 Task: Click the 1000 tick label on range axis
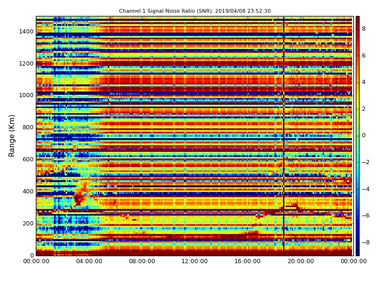[x=26, y=95]
